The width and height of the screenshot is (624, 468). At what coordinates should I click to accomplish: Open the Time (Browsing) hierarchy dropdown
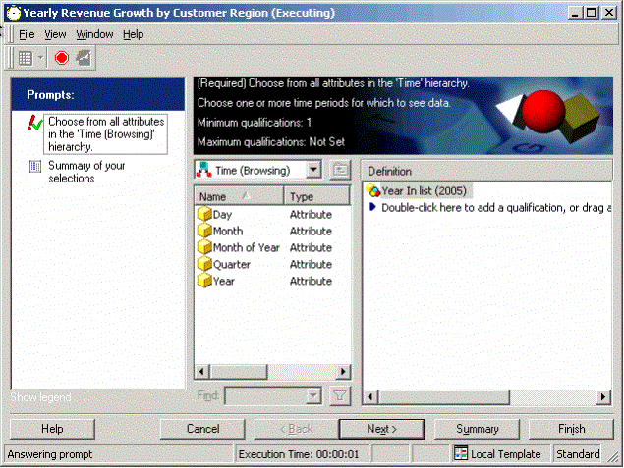pyautogui.click(x=313, y=170)
